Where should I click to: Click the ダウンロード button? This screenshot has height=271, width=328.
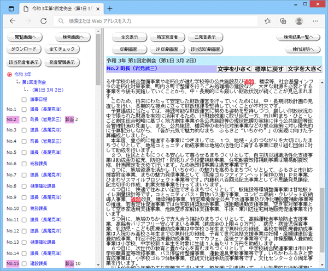pos(24,49)
